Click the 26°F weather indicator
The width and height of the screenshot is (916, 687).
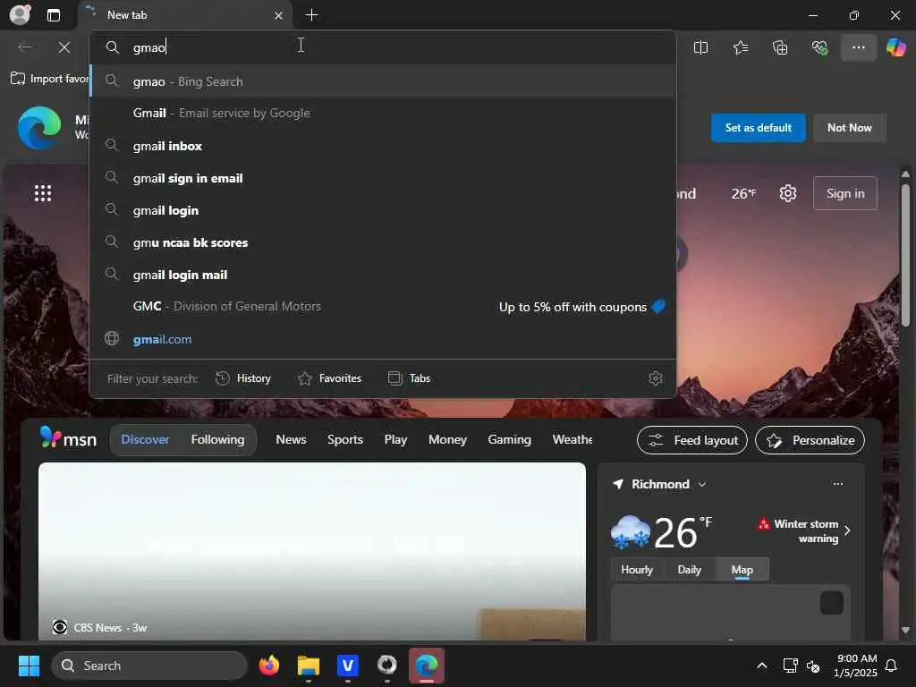point(743,193)
